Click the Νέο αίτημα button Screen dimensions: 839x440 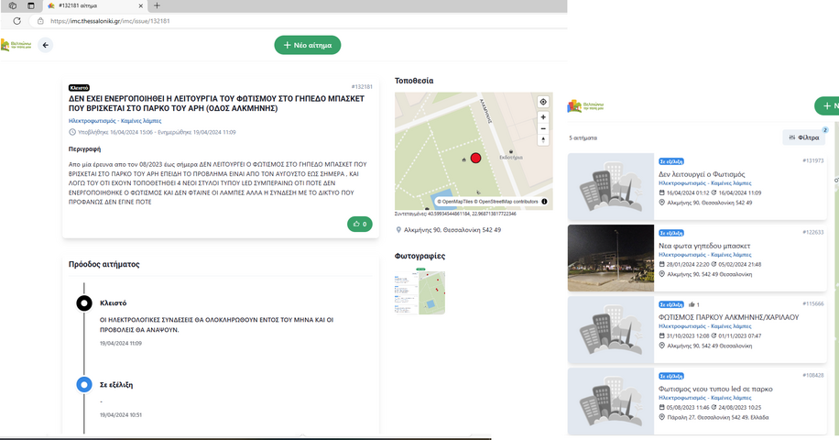pos(308,45)
